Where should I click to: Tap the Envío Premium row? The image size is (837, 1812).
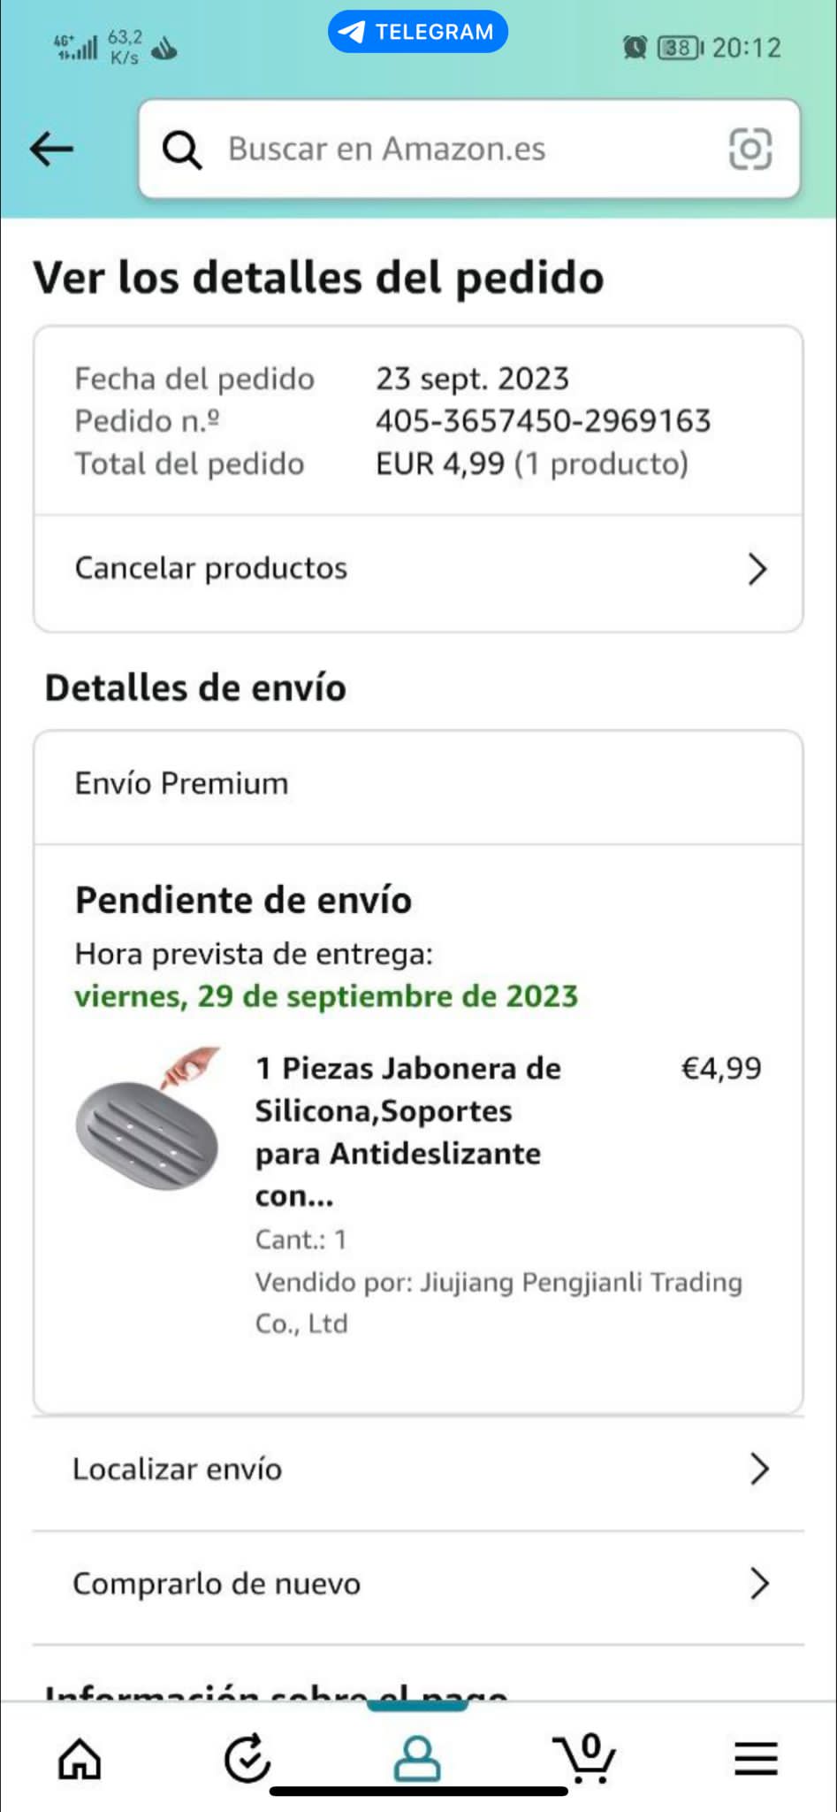coord(418,785)
